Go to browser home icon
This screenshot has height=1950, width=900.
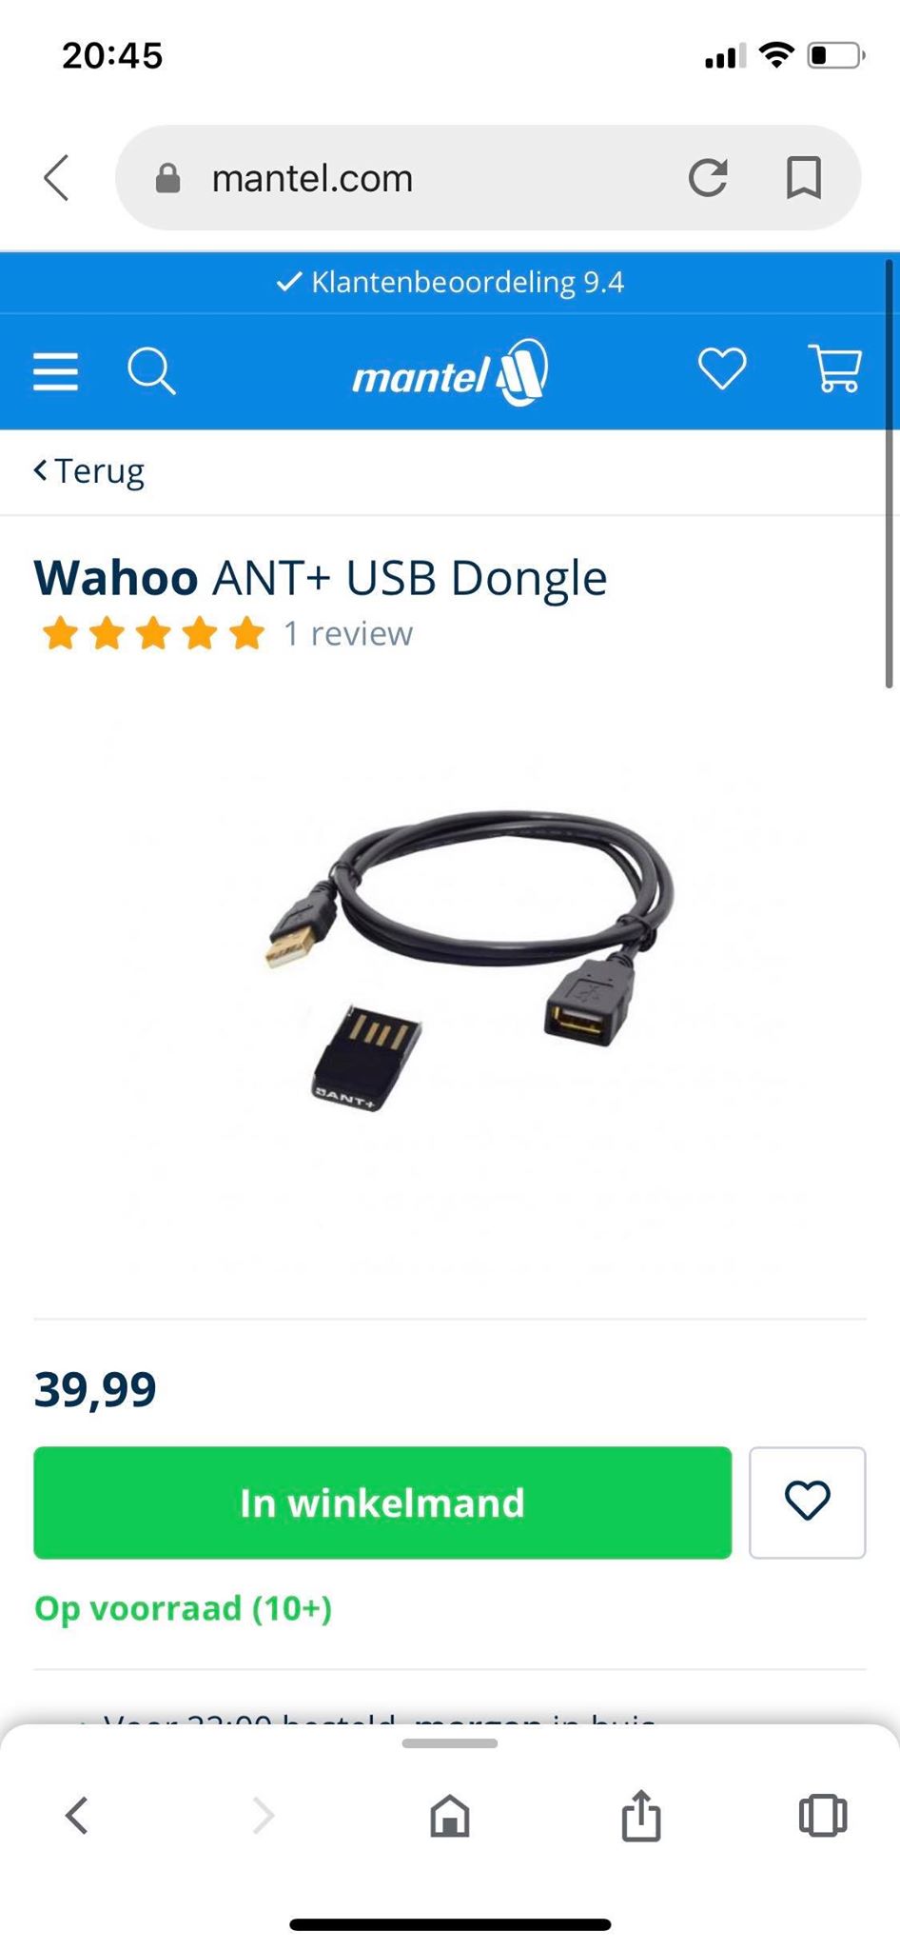point(450,1816)
